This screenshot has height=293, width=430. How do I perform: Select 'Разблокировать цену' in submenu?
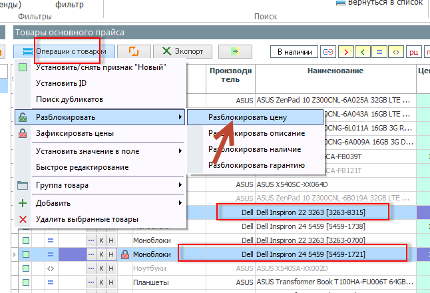pyautogui.click(x=255, y=117)
